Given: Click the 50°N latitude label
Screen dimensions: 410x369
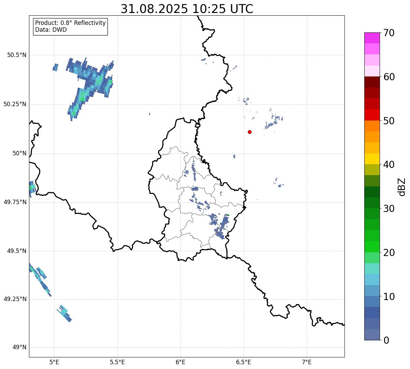Looking at the screenshot, I should click(x=19, y=153).
